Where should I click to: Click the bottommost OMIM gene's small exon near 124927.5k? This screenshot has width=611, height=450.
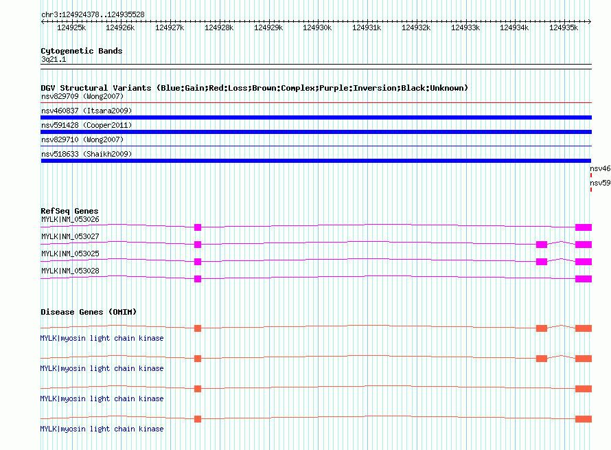click(x=198, y=419)
